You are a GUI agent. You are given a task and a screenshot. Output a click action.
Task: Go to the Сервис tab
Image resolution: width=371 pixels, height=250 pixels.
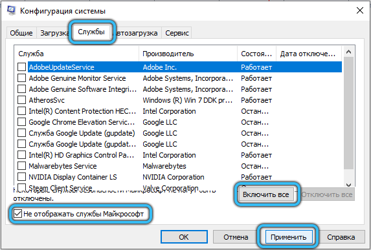click(x=177, y=33)
